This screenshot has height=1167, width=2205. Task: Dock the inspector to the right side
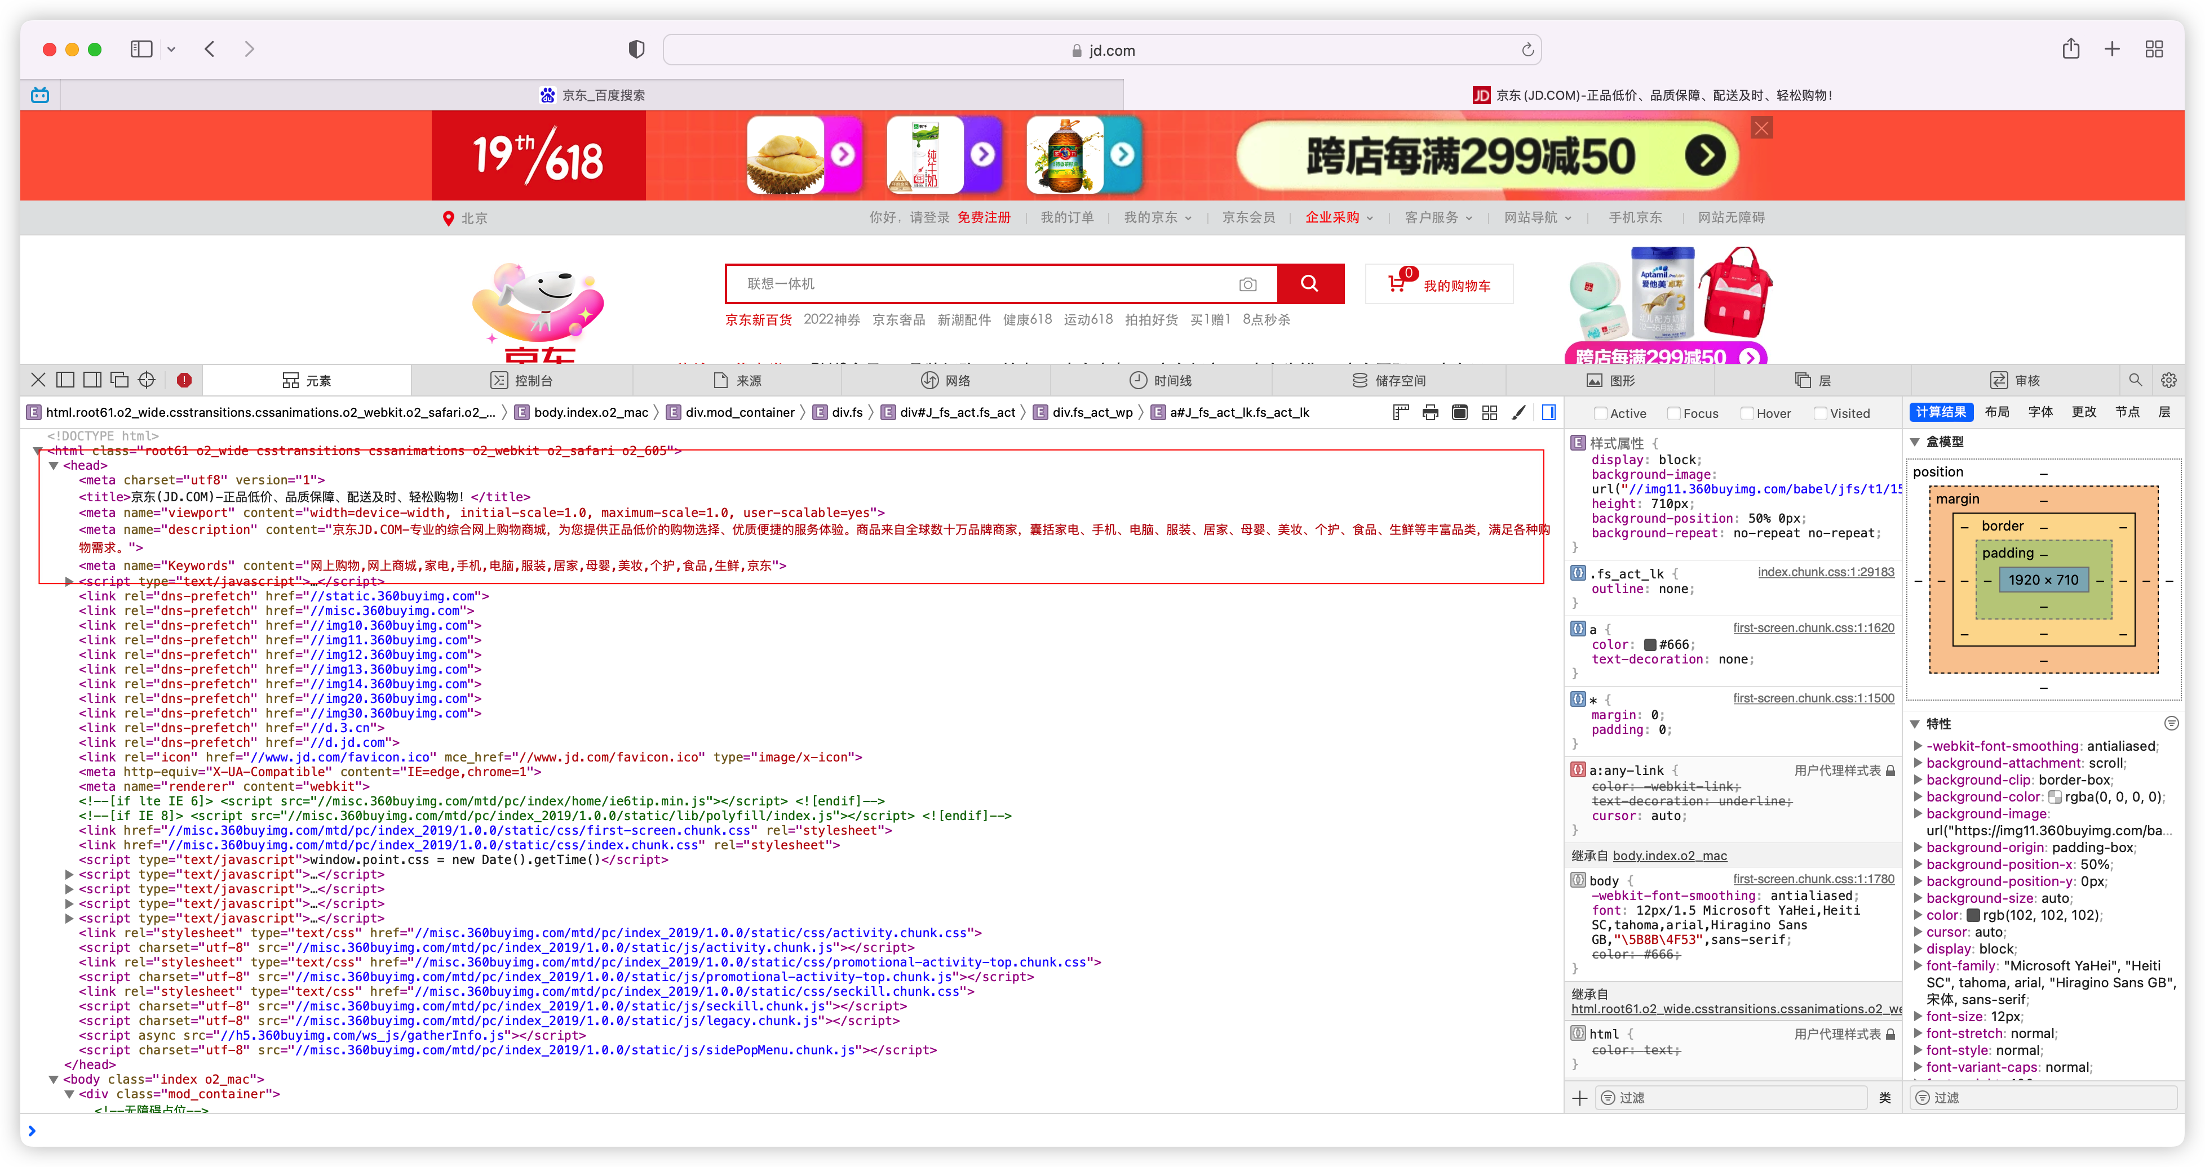point(92,380)
